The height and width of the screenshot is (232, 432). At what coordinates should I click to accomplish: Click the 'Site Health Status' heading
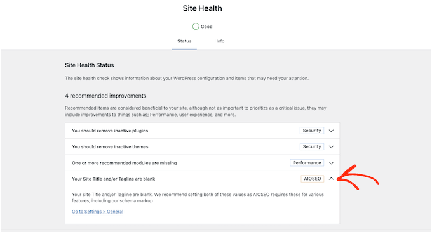coord(90,65)
